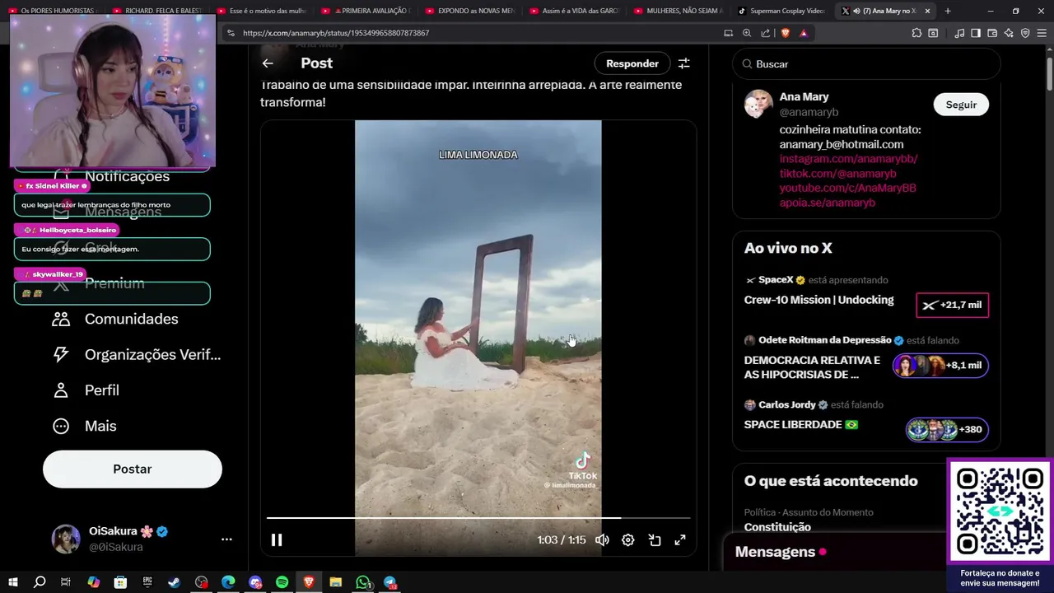Viewport: 1054px width, 593px height.
Task: Open the Brave VPN shield icon
Action: click(x=1025, y=33)
